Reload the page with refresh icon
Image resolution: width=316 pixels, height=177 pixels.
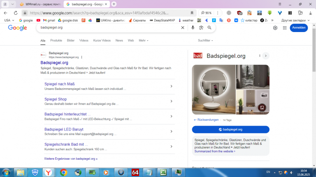click(x=16, y=13)
